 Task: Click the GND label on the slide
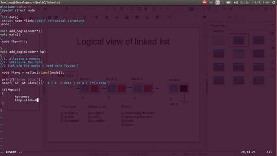pos(174,104)
